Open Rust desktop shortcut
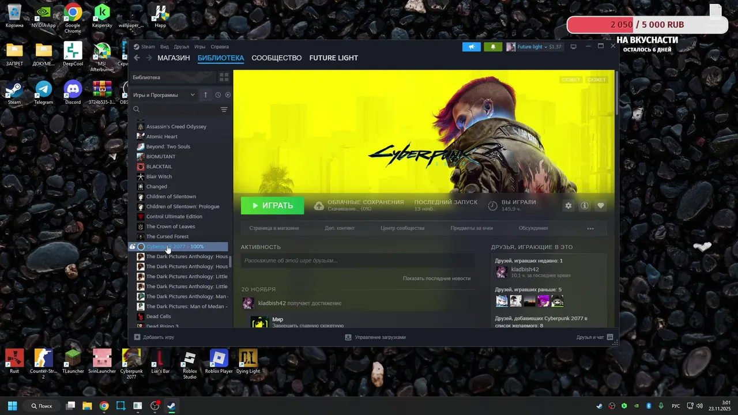Screen dimensions: 738x415 click(x=14, y=361)
